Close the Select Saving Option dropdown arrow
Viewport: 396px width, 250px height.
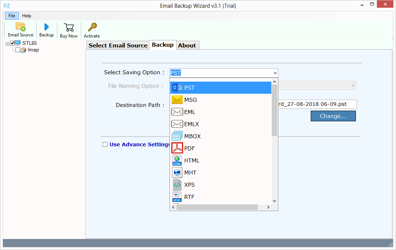tap(275, 73)
